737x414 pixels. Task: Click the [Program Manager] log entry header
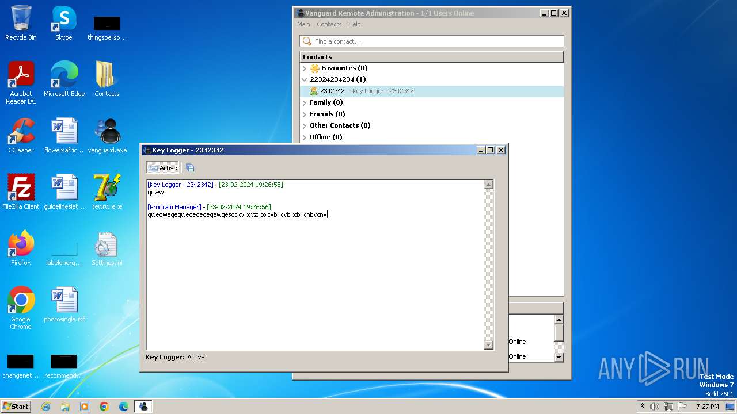(x=174, y=207)
